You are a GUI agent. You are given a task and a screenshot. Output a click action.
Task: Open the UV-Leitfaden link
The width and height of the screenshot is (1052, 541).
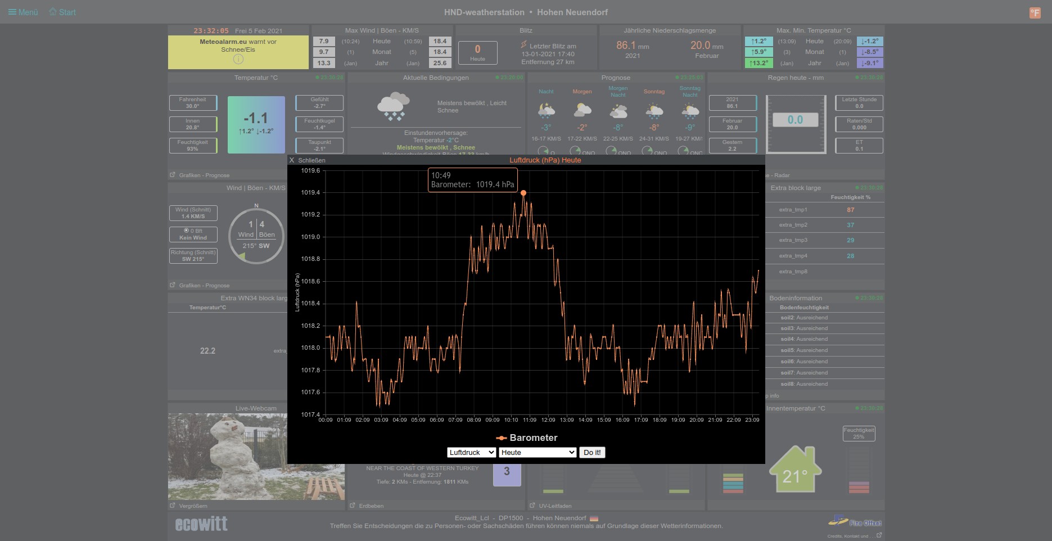tap(550, 506)
